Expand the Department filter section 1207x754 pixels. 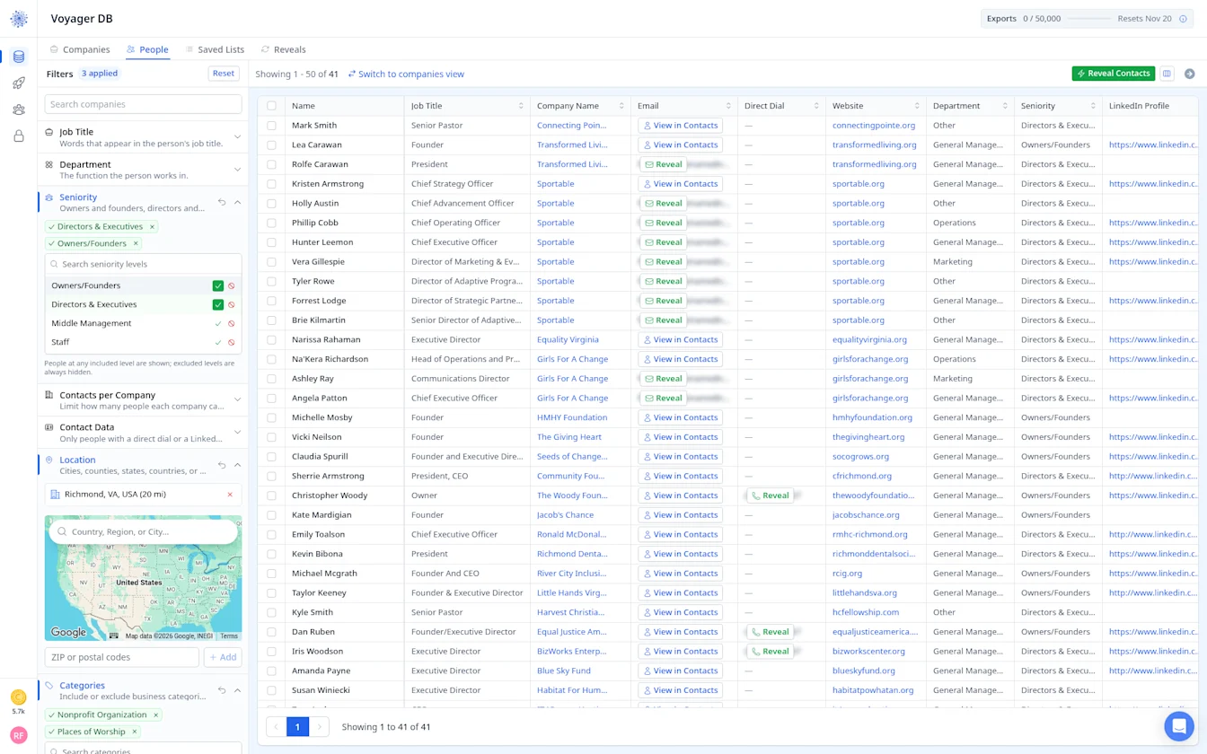(x=237, y=170)
